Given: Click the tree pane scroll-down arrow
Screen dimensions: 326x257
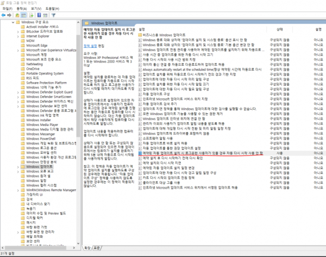Looking at the screenshot, I should coord(78,243).
